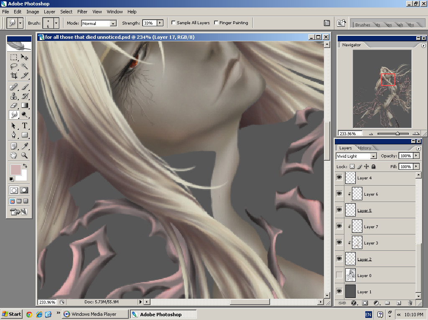
Task: Create a new layer in Layers panel
Action: click(x=398, y=303)
